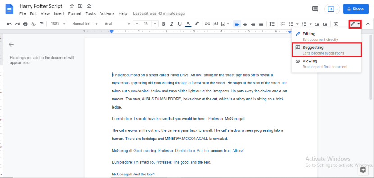This screenshot has width=374, height=178.
Task: Print the document using printer icon
Action: coord(26,24)
